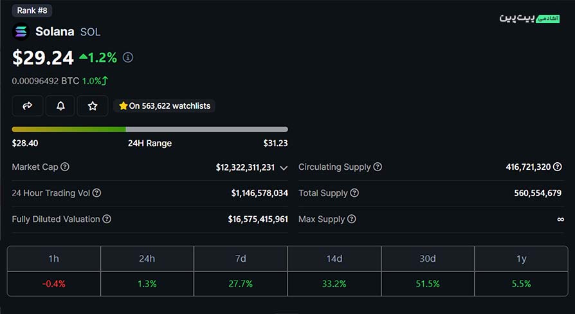Viewport: 575px width, 314px height.
Task: Toggle BTC price swap arrow after 1.0%
Action: [105, 80]
